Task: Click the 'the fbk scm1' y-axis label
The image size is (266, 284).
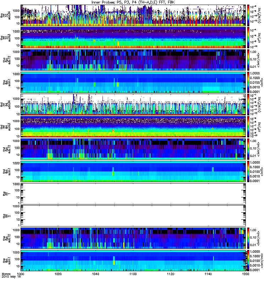Action: tap(7, 261)
